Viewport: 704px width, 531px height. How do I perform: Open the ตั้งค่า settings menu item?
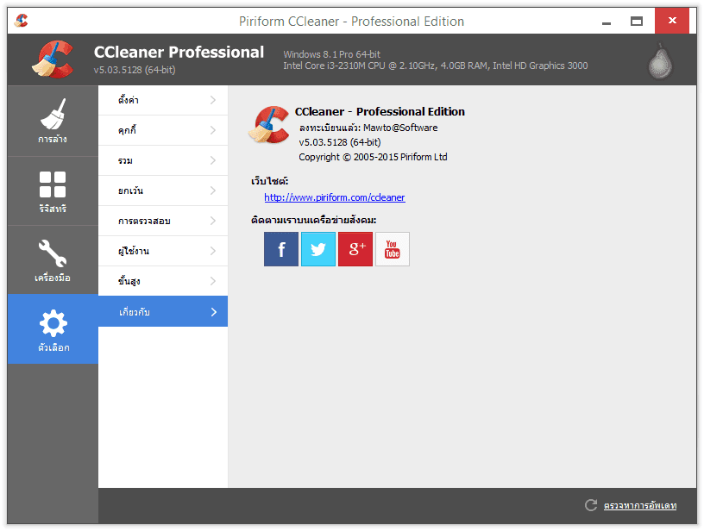[163, 101]
